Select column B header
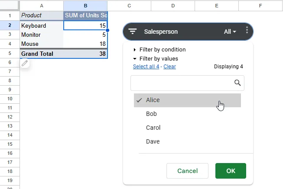 click(85, 6)
